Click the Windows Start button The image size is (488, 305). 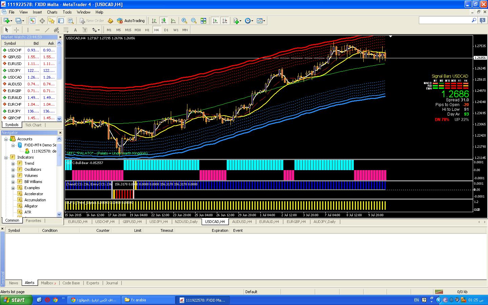(x=16, y=300)
